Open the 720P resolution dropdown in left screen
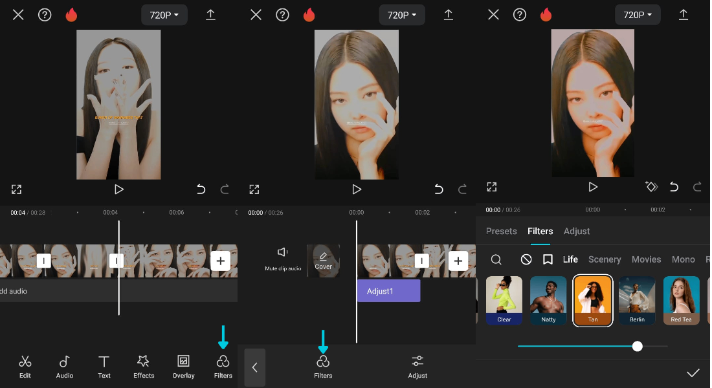This screenshot has height=388, width=712. click(164, 15)
